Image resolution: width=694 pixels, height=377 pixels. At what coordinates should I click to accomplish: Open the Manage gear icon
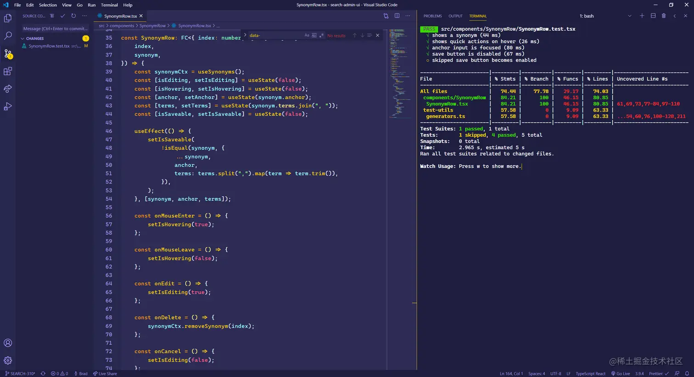(8, 360)
